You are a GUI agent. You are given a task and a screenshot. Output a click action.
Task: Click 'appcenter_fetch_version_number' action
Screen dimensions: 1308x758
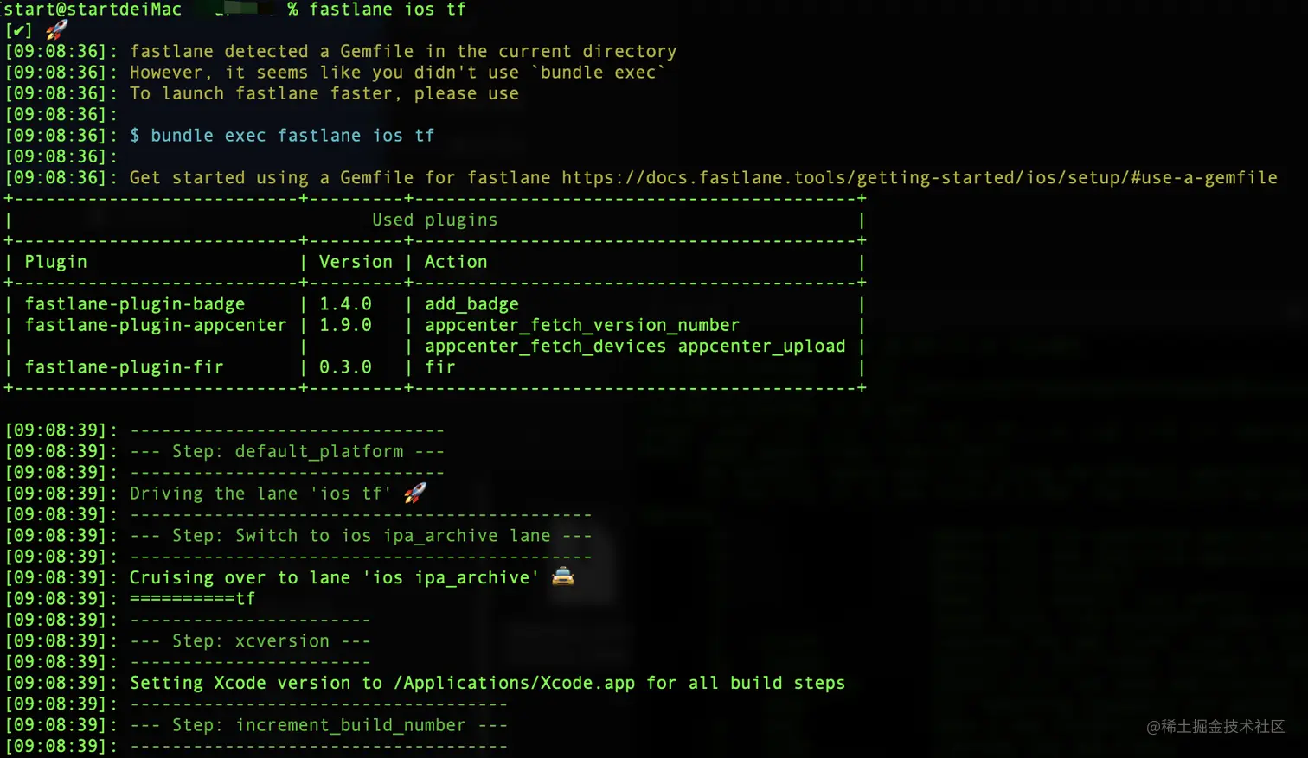[582, 325]
